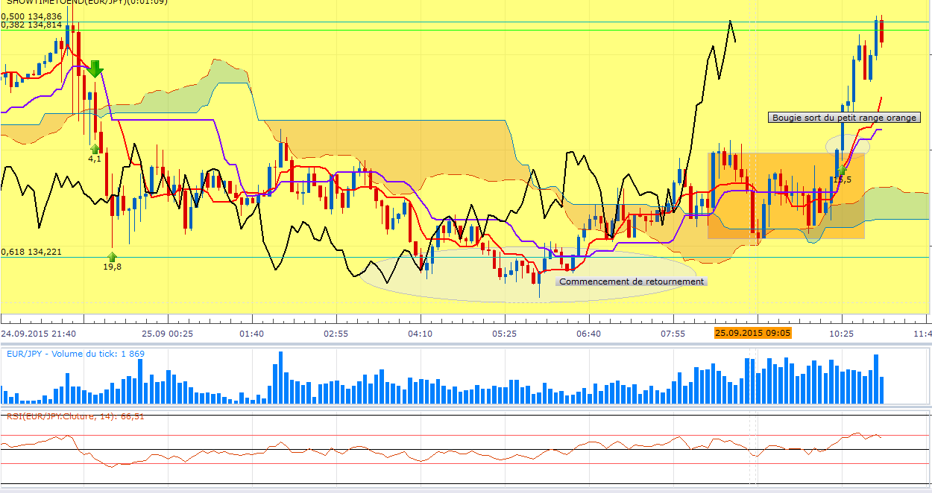The image size is (932, 493).
Task: Click the small ellipse at the range breakout
Action: point(848,145)
